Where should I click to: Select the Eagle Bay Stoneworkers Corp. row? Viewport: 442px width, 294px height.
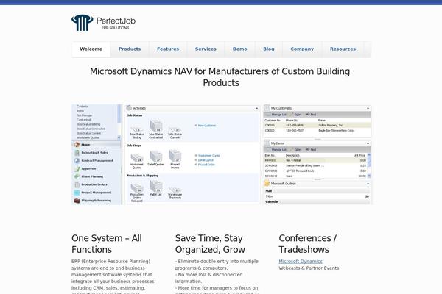point(318,131)
